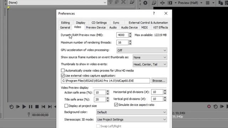The image size is (228, 128).
Task: Click Dynamic RAM Preview max field
Action: click(x=122, y=35)
